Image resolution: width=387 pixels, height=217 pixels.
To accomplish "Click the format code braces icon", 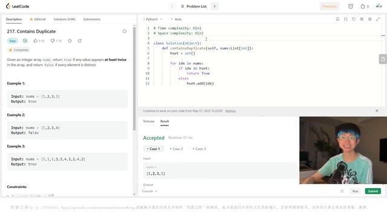I will [x=345, y=19].
